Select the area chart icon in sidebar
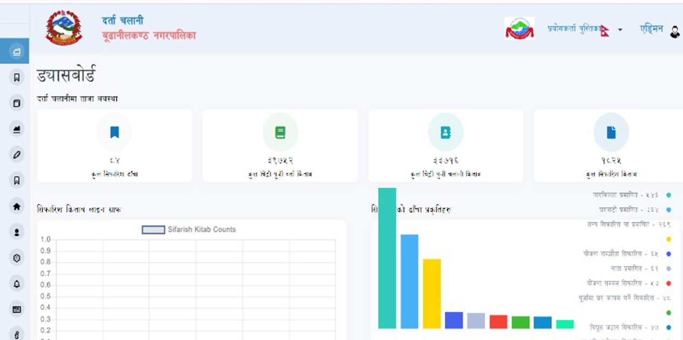683x340 pixels. tap(17, 128)
